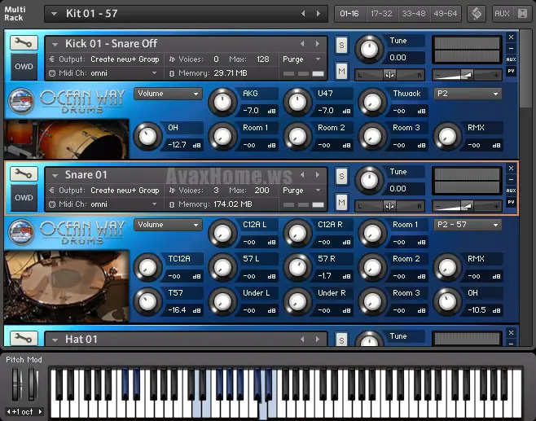
Task: Minimize the Snare 01 instrument view
Action: [511, 179]
